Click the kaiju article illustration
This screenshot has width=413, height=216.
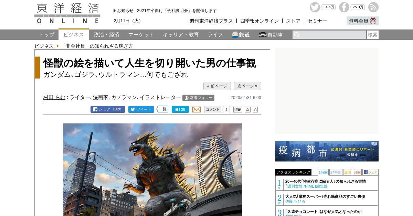pos(152,170)
